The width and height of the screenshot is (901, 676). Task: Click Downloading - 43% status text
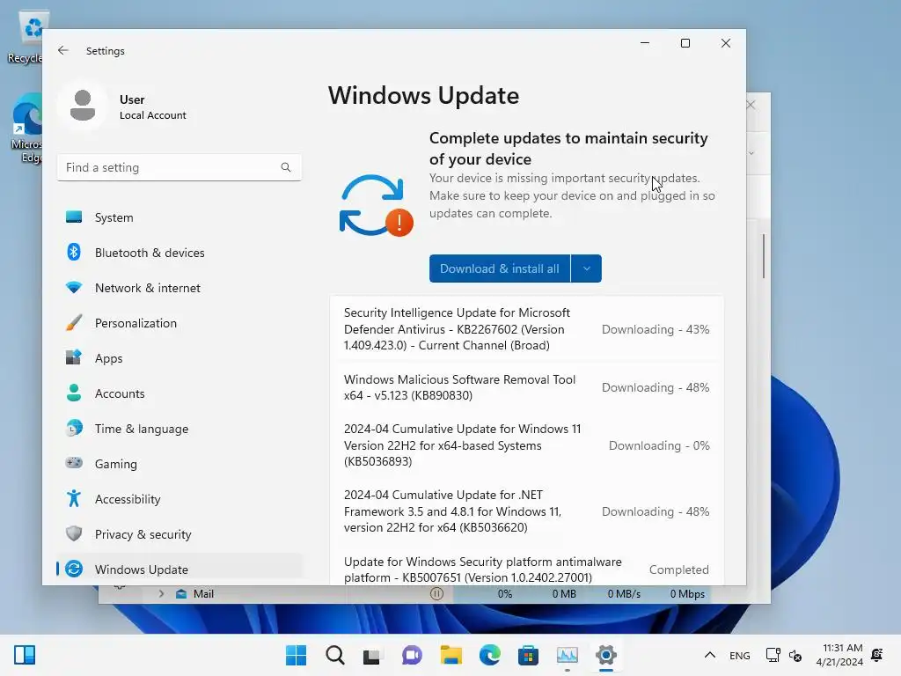[655, 329]
